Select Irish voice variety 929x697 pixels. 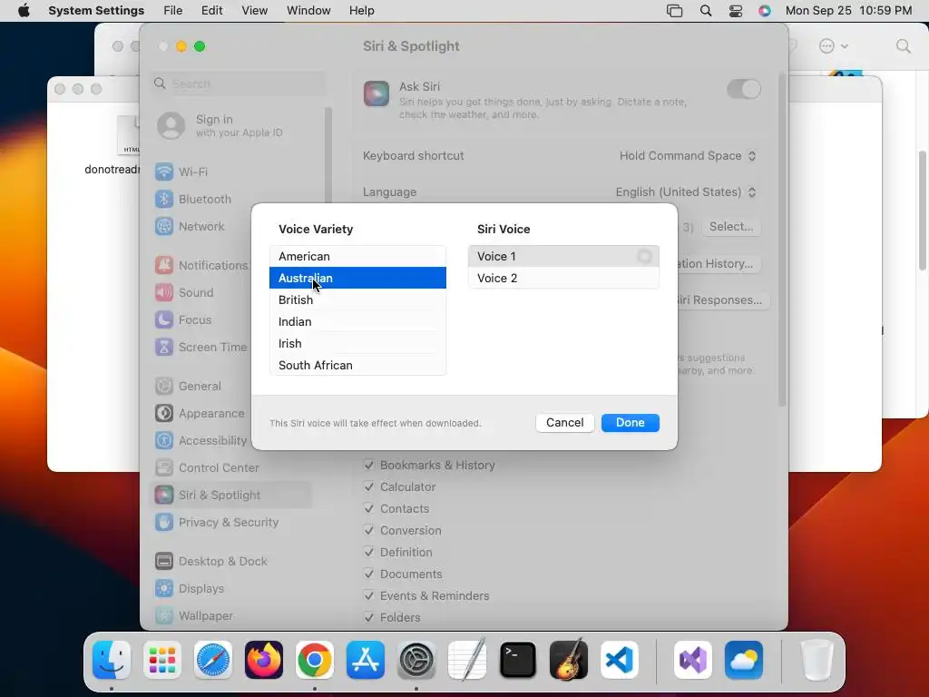click(357, 343)
